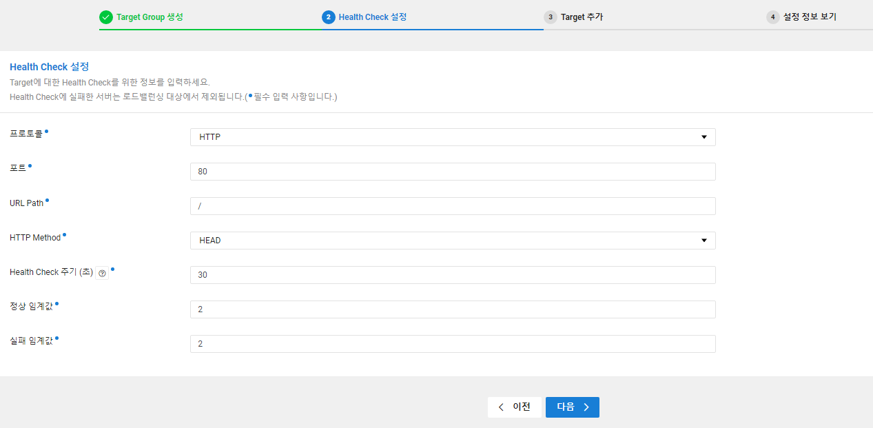
Task: Select the Health Check 주기 value 30
Action: [453, 274]
